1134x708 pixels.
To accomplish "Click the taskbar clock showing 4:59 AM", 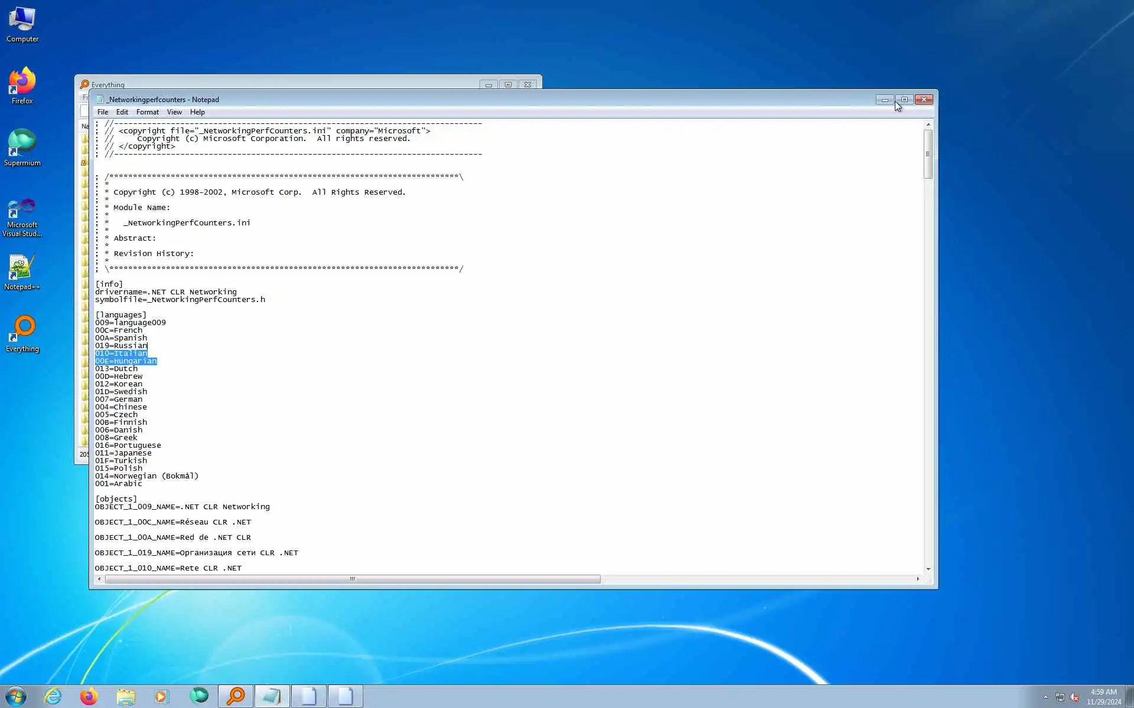I will pyautogui.click(x=1103, y=696).
